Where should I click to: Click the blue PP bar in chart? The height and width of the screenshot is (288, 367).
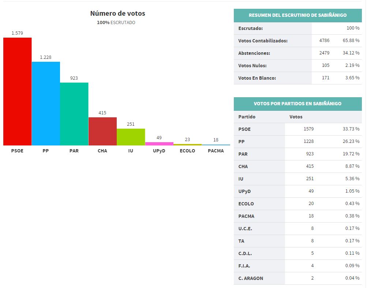[46, 103]
